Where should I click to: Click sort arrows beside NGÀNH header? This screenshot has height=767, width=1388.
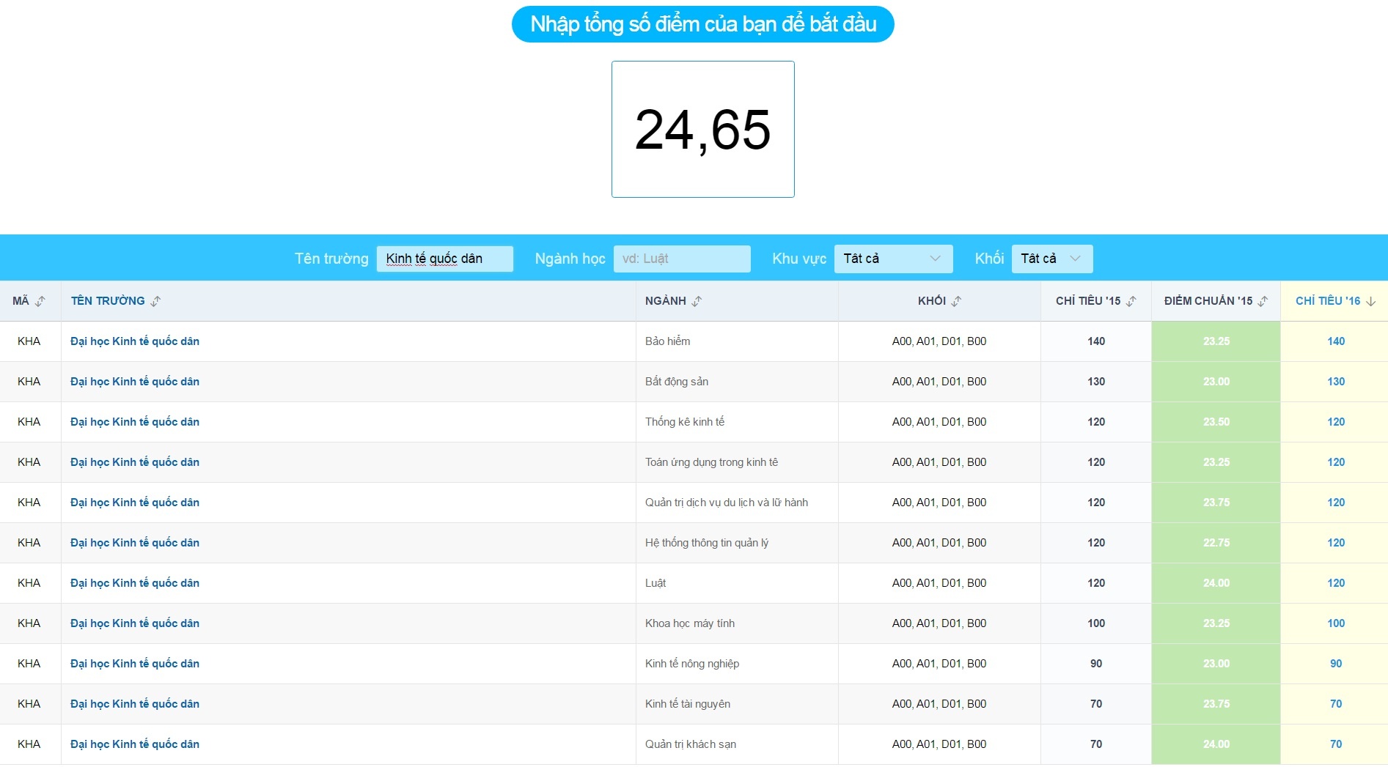click(x=697, y=301)
